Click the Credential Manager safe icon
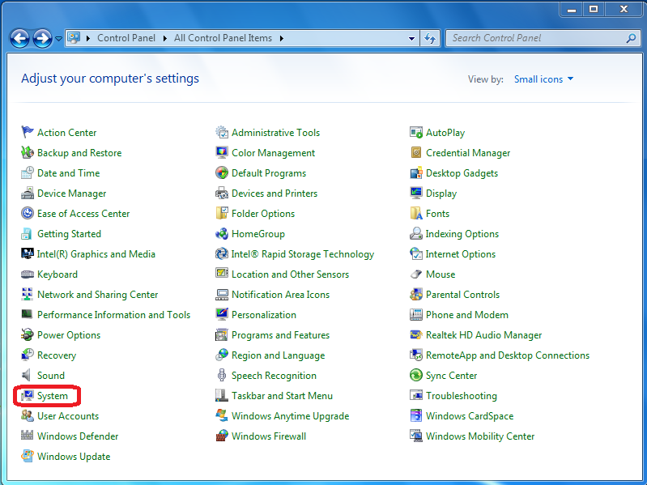 point(416,152)
